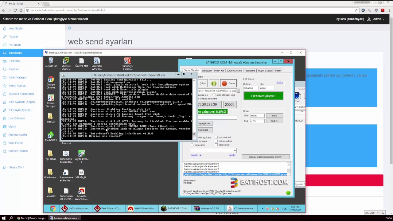Image resolution: width=393 pixels, height=221 pixels.
Task: Toggle uçuş serbest checkbox
Action: pos(216,137)
